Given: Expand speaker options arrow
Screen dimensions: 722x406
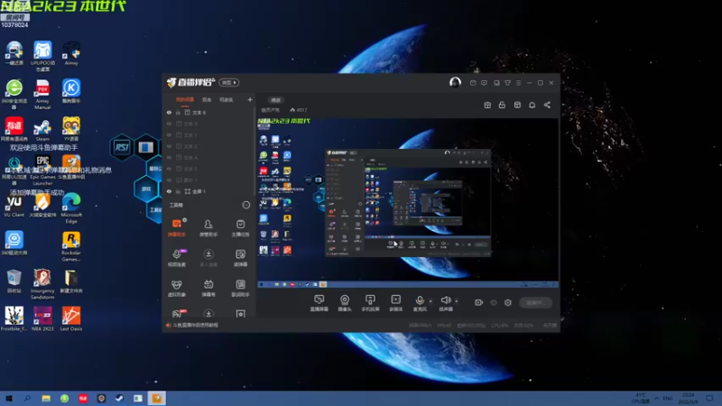Looking at the screenshot, I should (x=457, y=301).
